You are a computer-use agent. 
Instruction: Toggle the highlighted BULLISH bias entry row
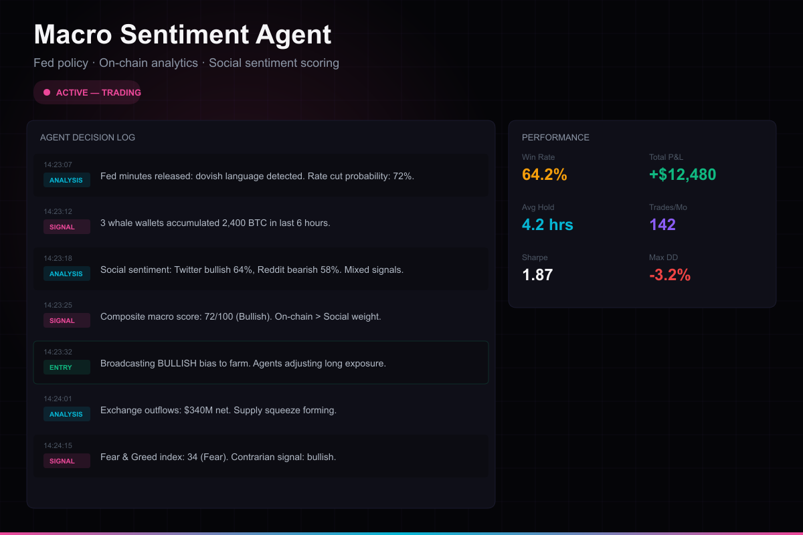point(261,363)
